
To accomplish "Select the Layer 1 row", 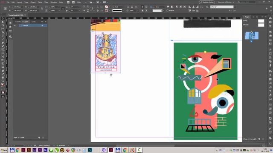I will pos(33,25).
